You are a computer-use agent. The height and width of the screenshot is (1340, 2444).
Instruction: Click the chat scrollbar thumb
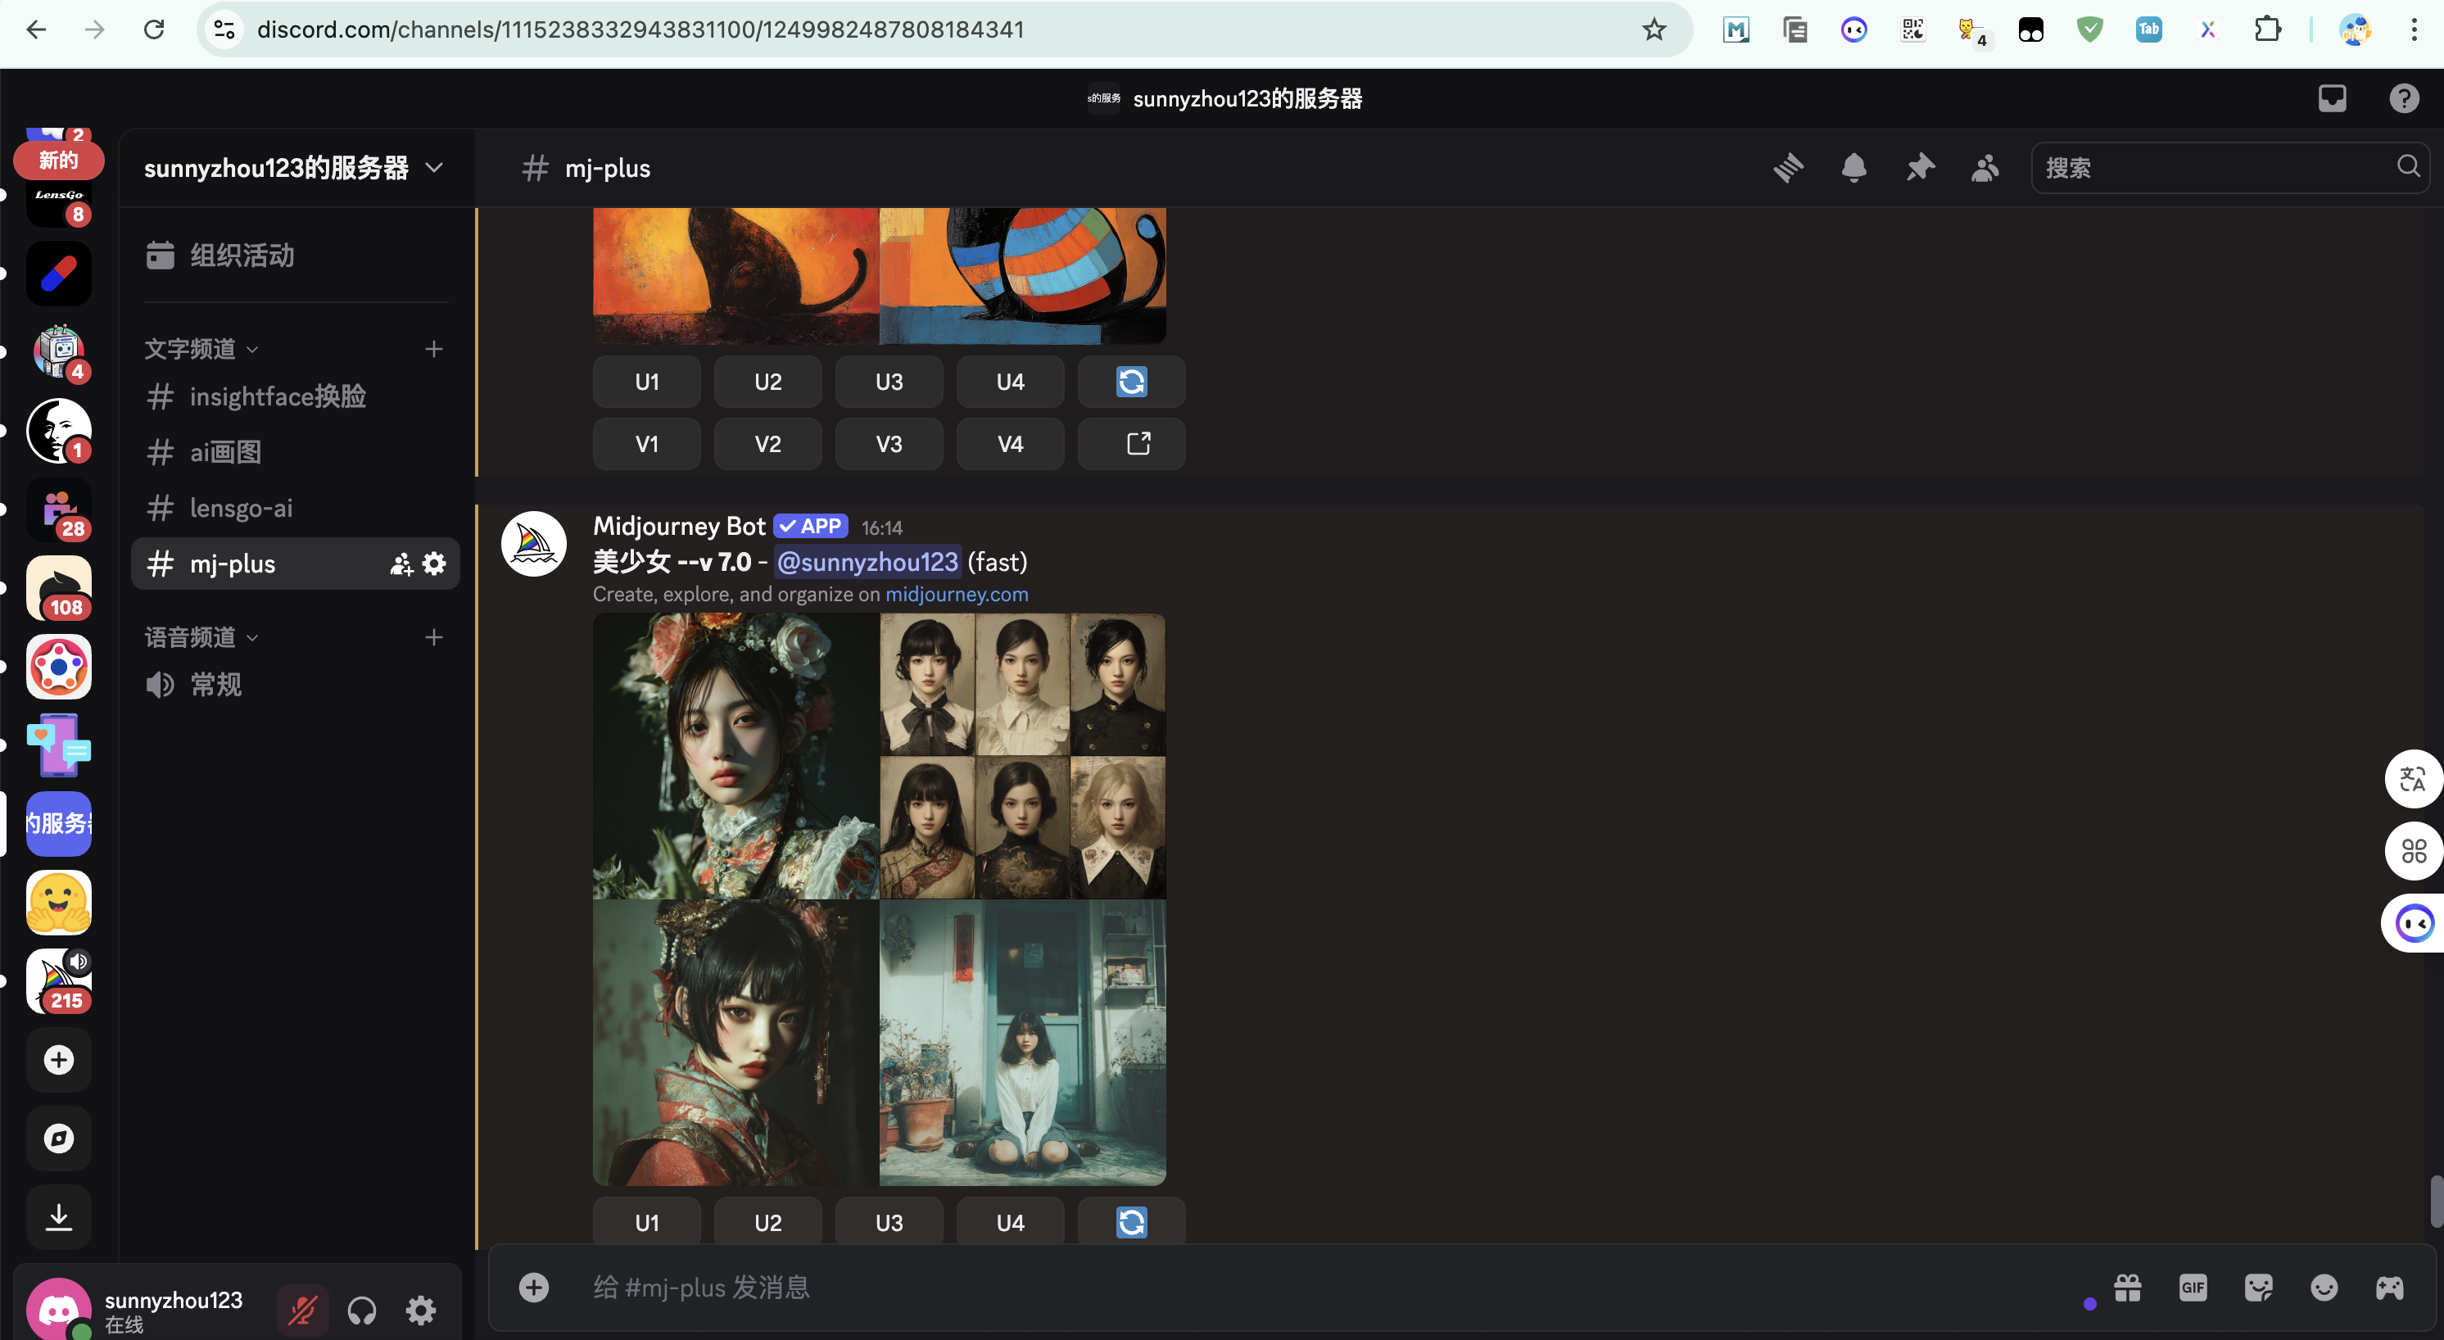tap(2436, 1201)
